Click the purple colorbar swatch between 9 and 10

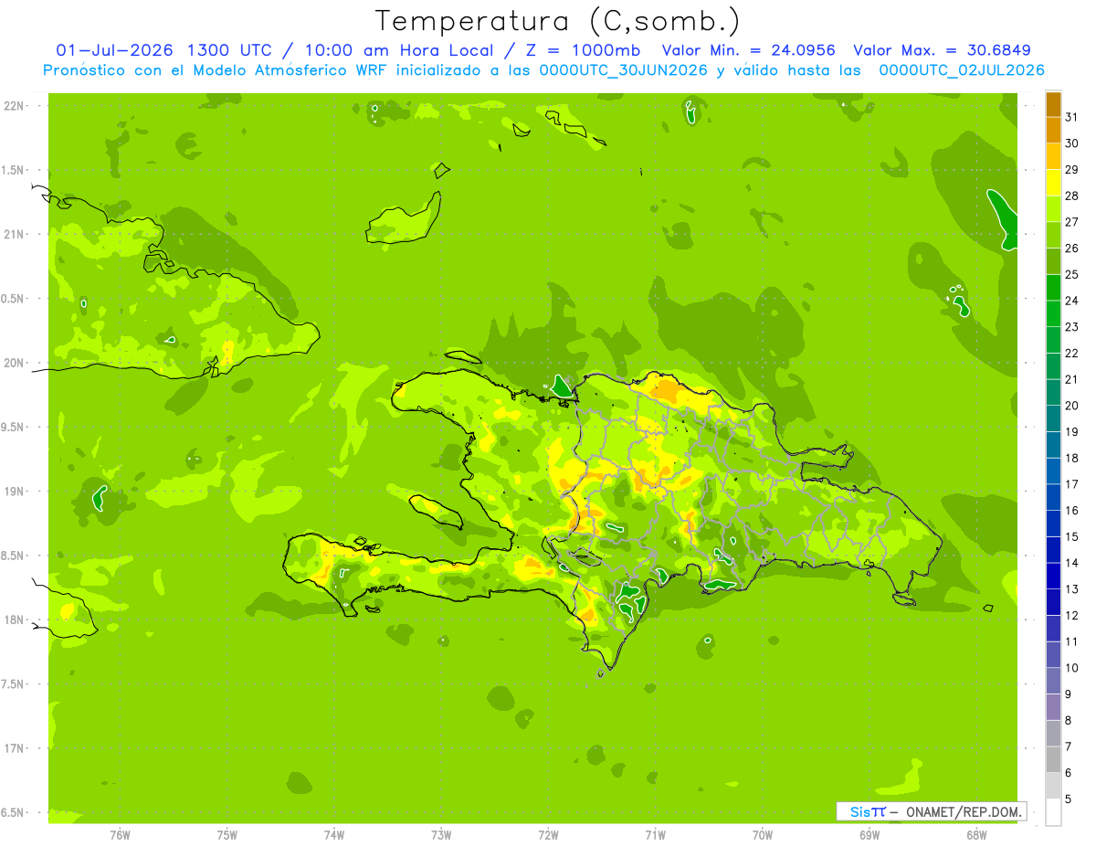point(1053,681)
